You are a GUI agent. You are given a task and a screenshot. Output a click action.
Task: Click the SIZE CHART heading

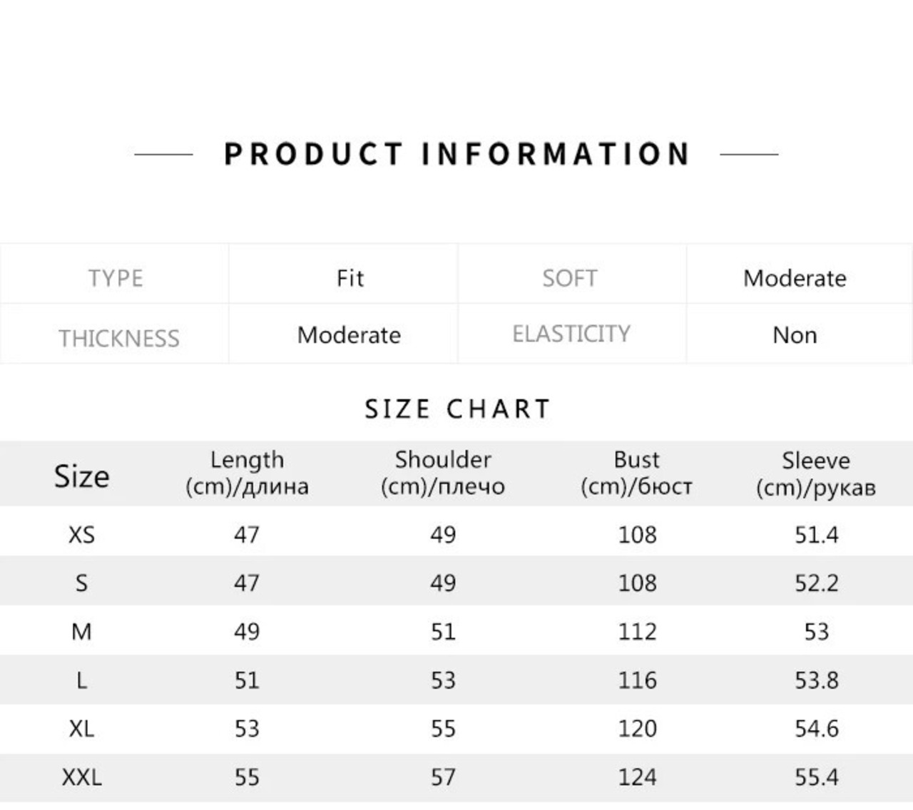(457, 409)
